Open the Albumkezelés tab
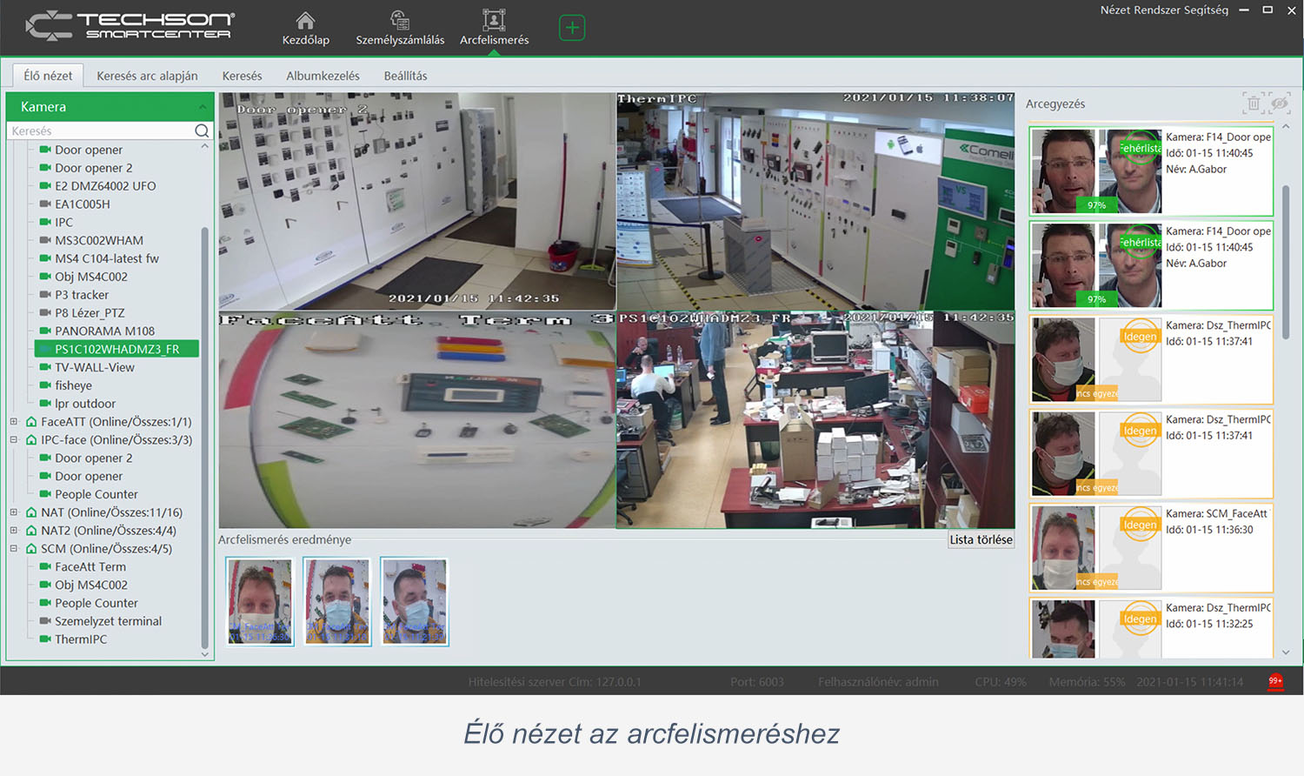 [323, 76]
